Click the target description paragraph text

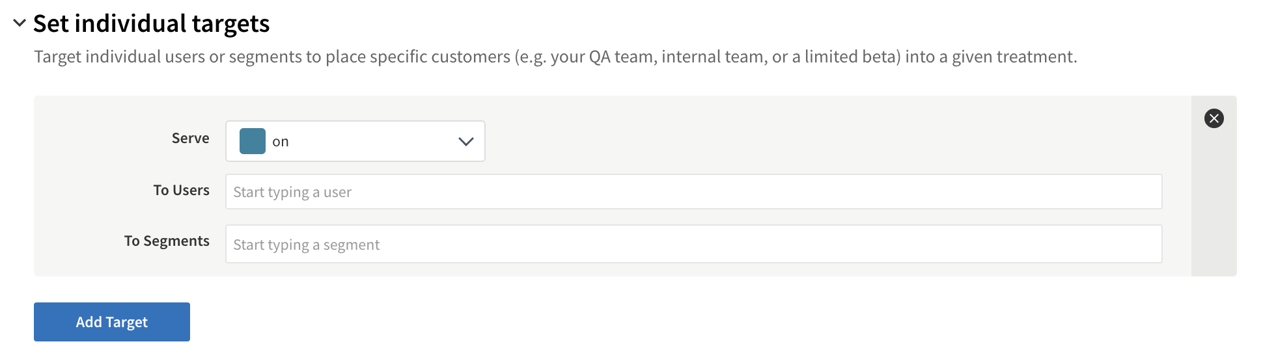[x=555, y=57]
